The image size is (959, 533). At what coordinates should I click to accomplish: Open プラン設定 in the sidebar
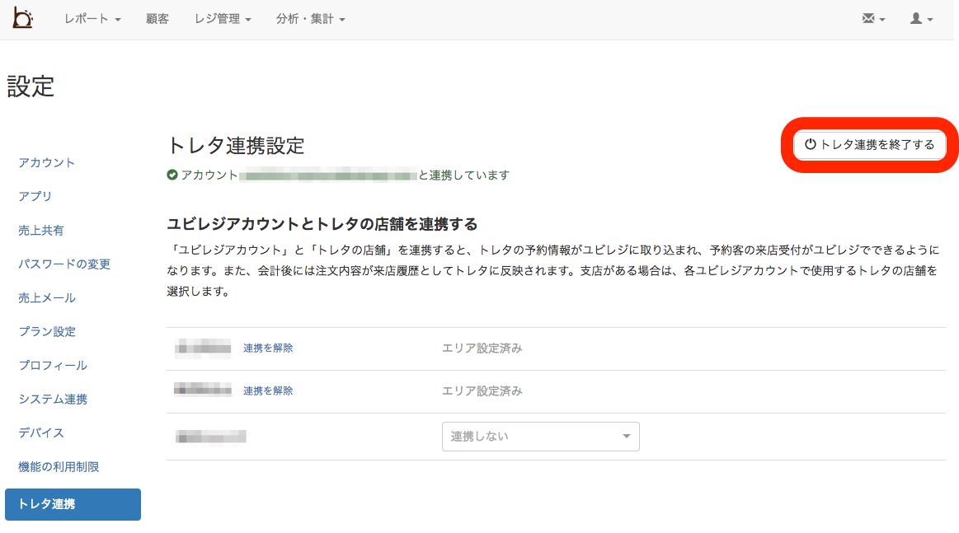(47, 331)
